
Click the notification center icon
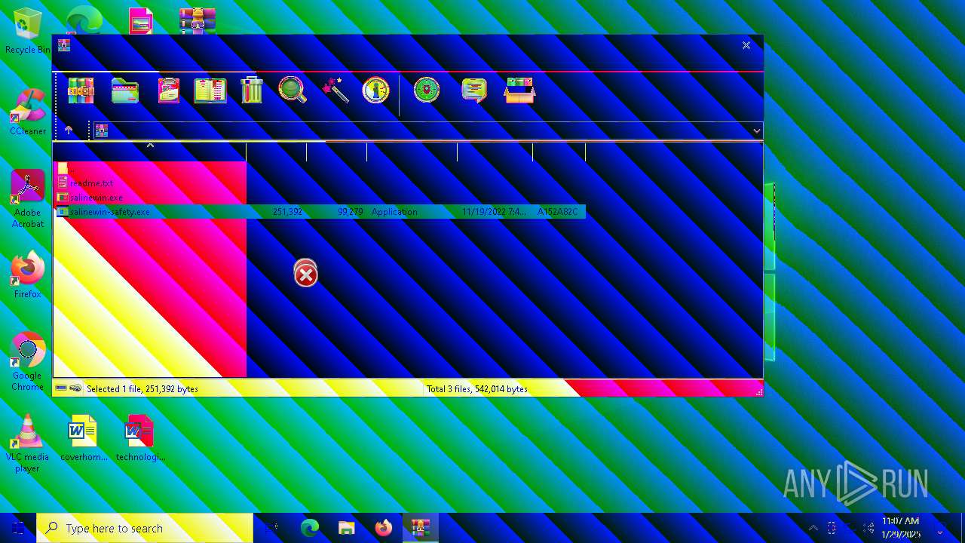(940, 528)
